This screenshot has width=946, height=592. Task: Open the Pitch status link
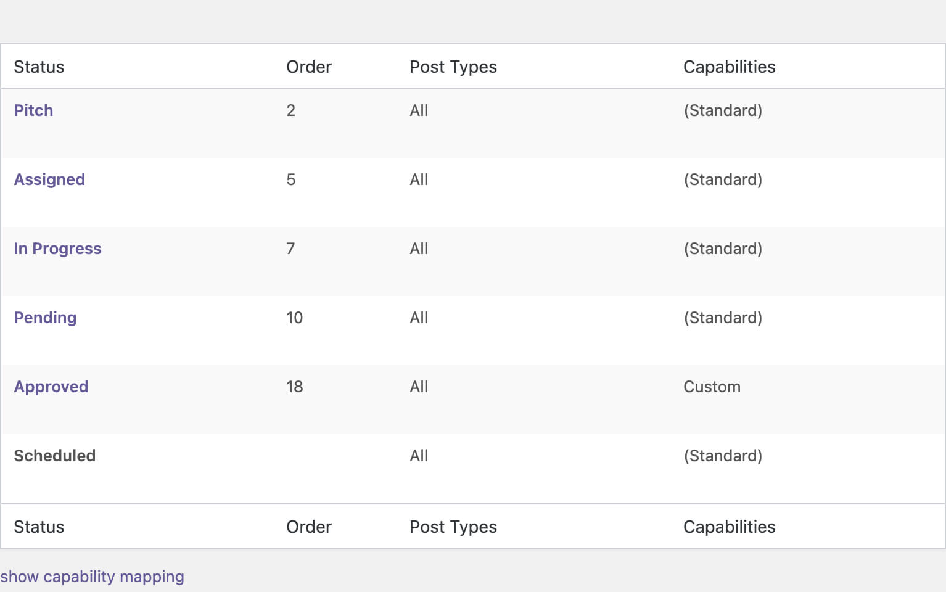click(x=33, y=110)
